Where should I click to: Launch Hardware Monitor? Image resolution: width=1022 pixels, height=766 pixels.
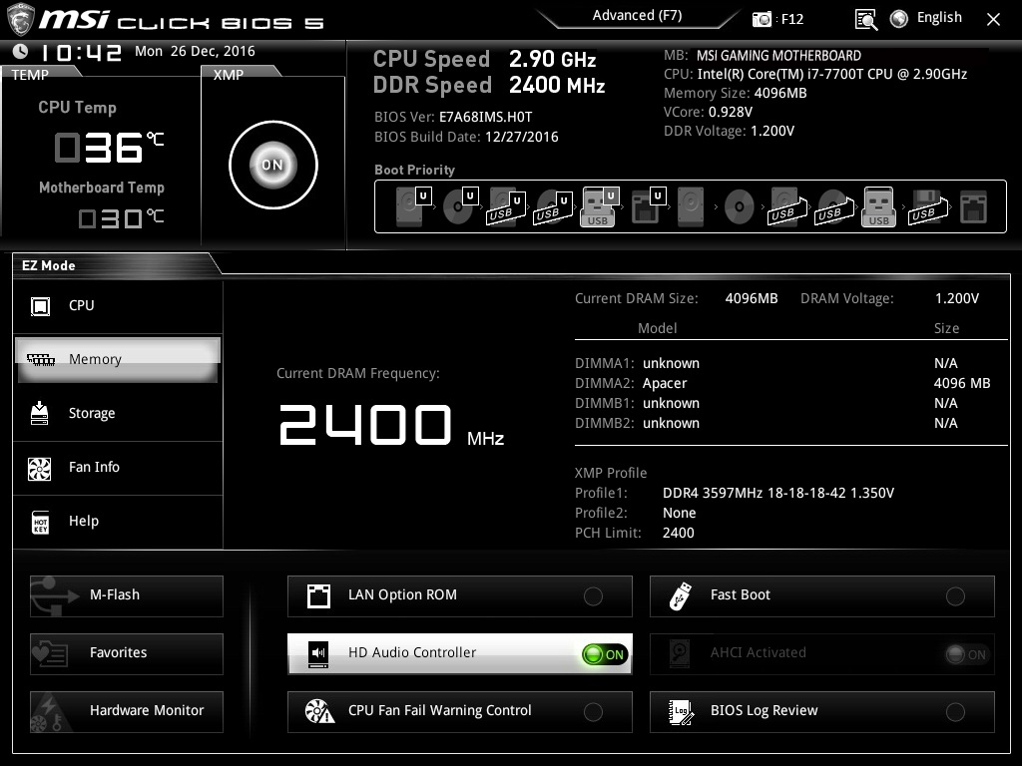[x=127, y=711]
